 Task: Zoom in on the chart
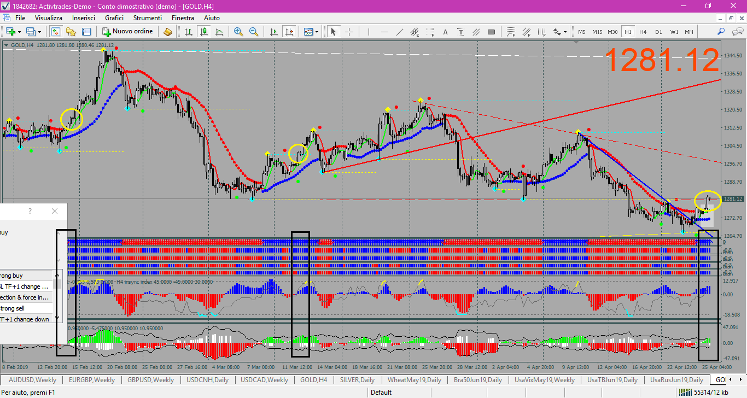coord(238,32)
